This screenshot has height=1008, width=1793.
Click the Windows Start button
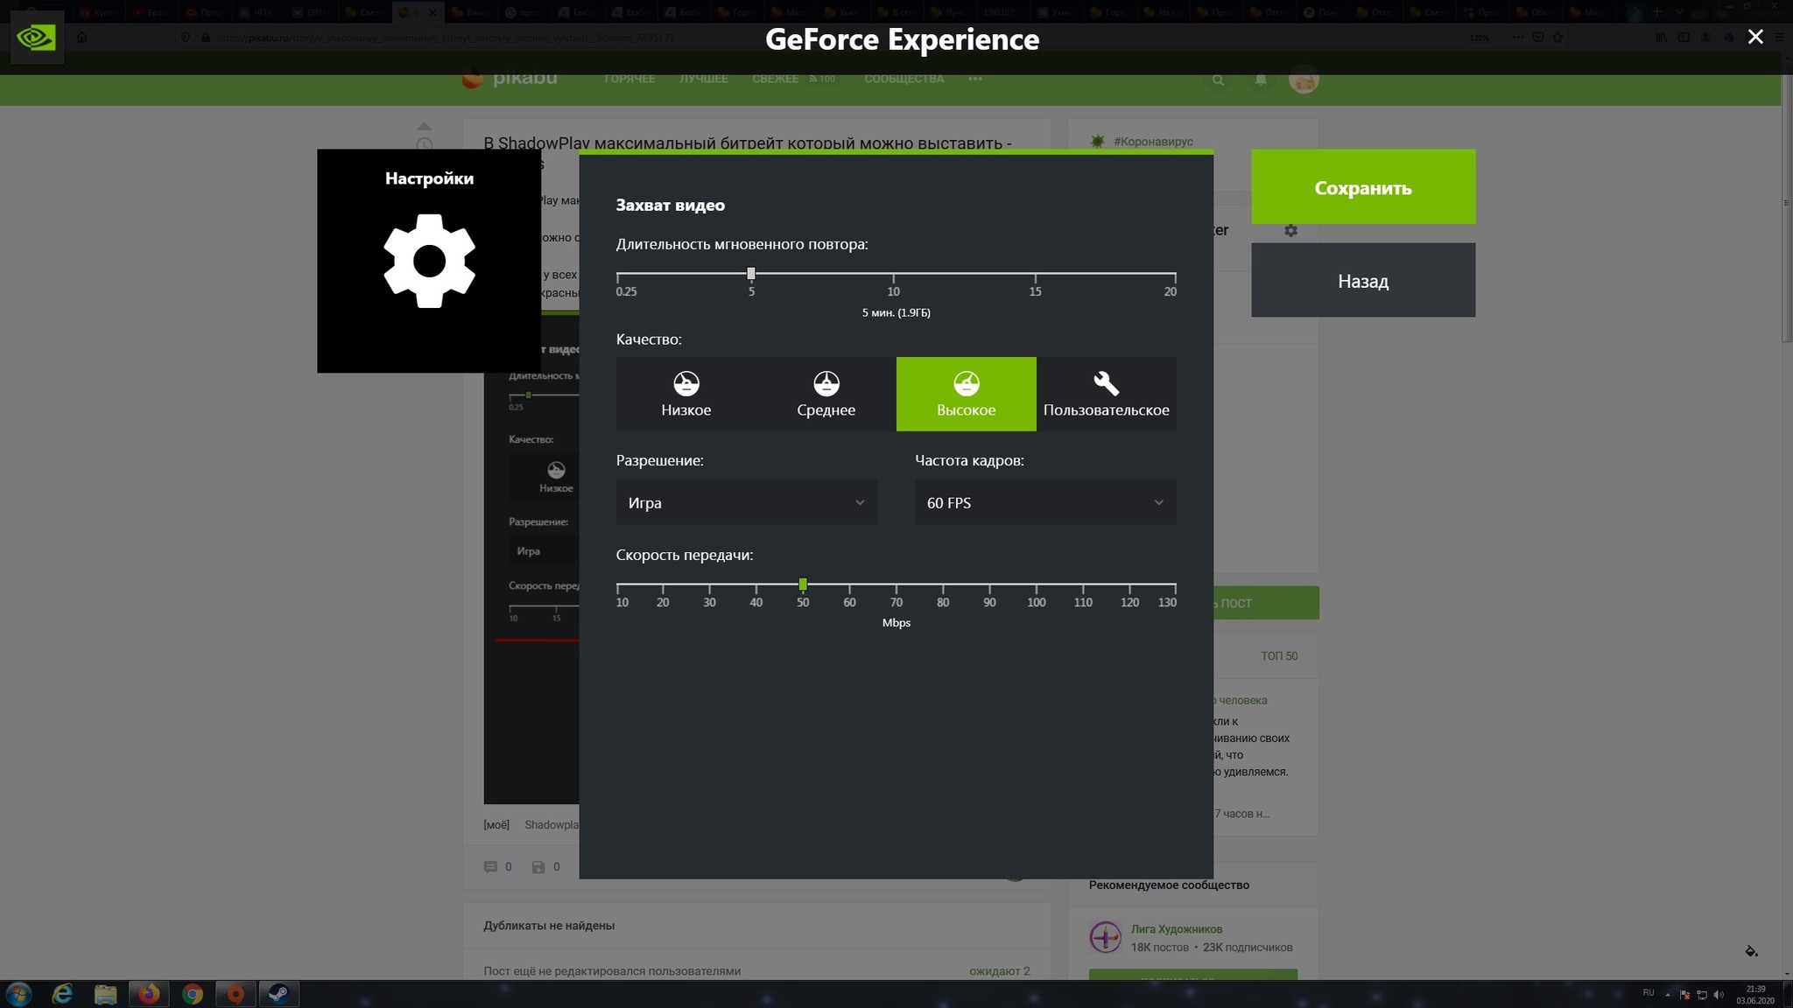[x=19, y=994]
